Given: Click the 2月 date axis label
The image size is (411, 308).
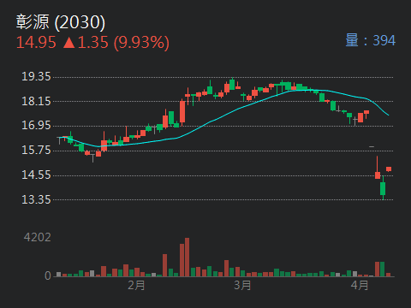Looking at the screenshot, I should tap(136, 286).
